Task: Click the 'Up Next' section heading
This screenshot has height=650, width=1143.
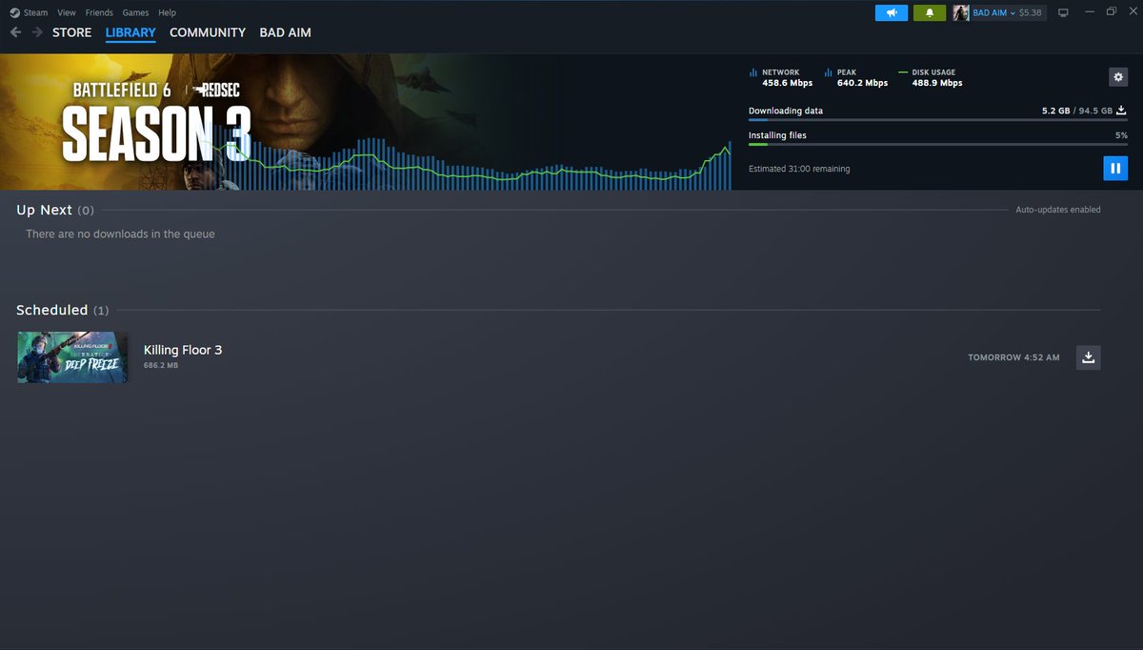Action: click(45, 210)
